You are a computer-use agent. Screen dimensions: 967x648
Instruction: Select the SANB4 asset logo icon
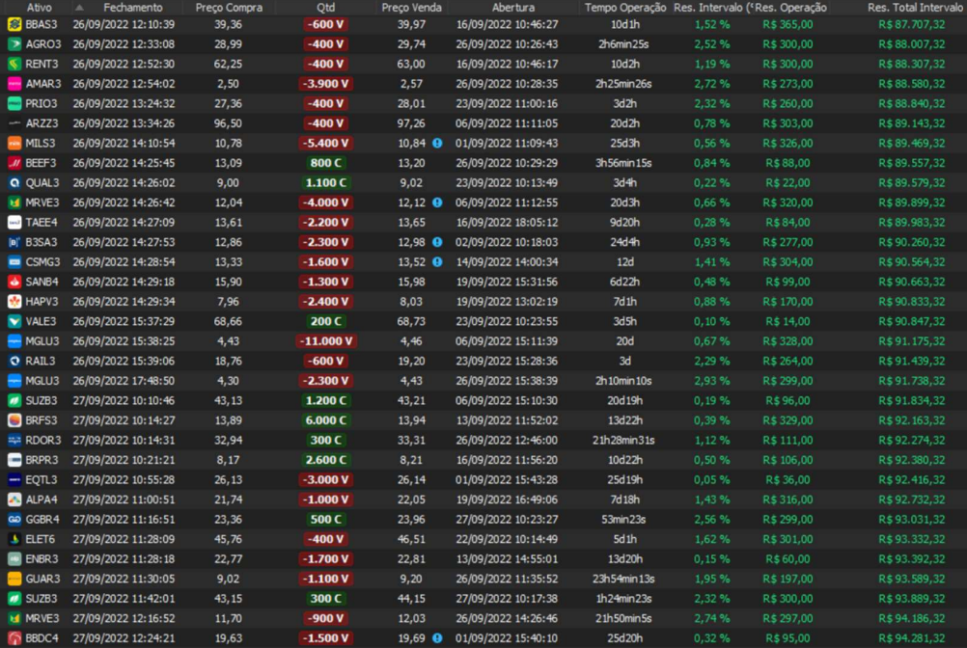pyautogui.click(x=14, y=282)
